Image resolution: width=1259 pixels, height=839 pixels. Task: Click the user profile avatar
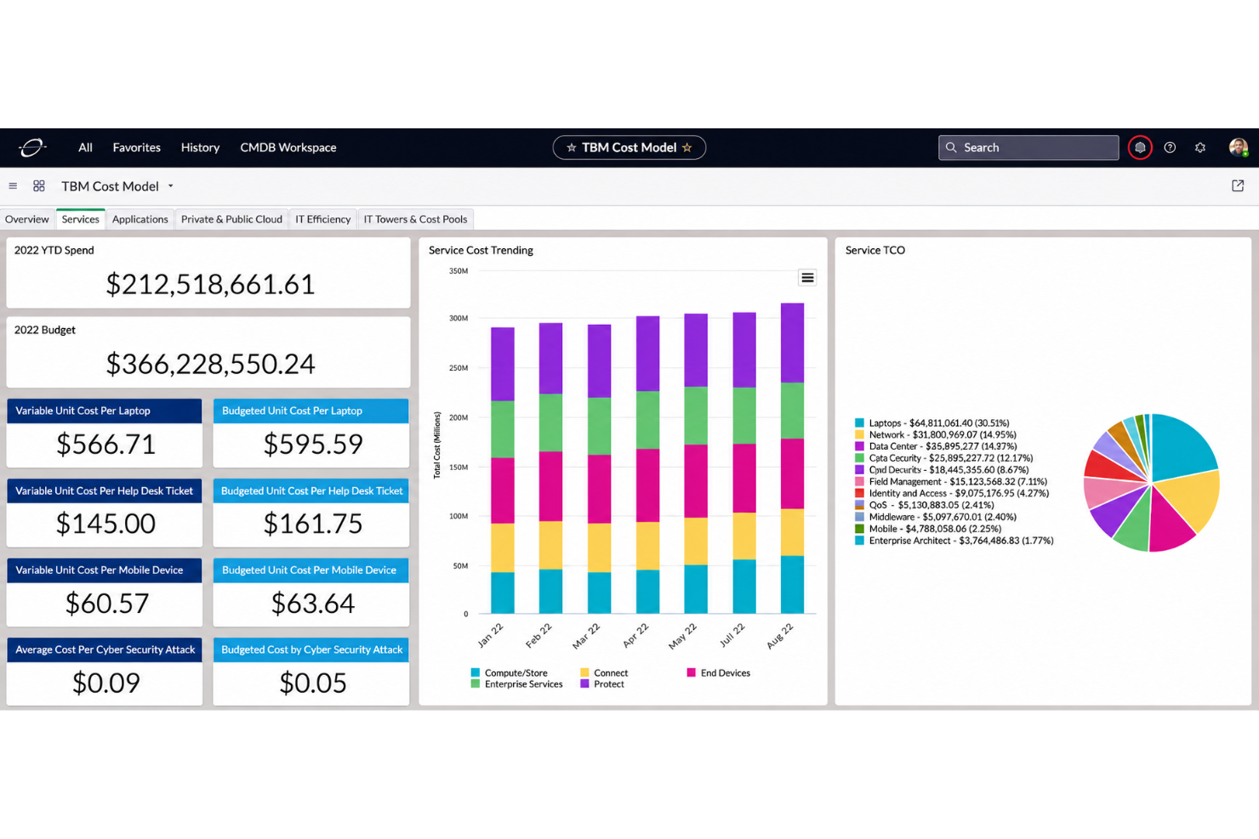[1238, 148]
